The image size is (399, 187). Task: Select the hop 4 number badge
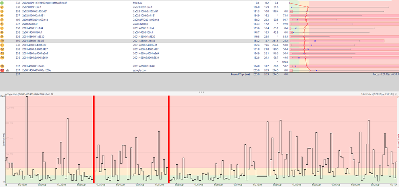2,16
